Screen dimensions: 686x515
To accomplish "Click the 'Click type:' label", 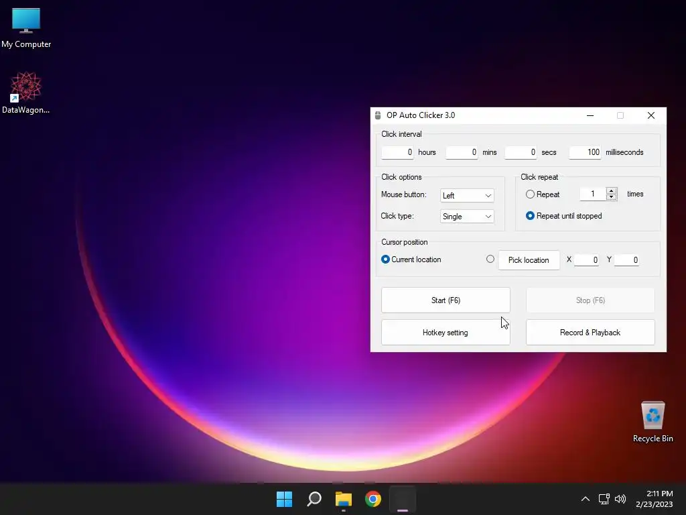I will [397, 216].
